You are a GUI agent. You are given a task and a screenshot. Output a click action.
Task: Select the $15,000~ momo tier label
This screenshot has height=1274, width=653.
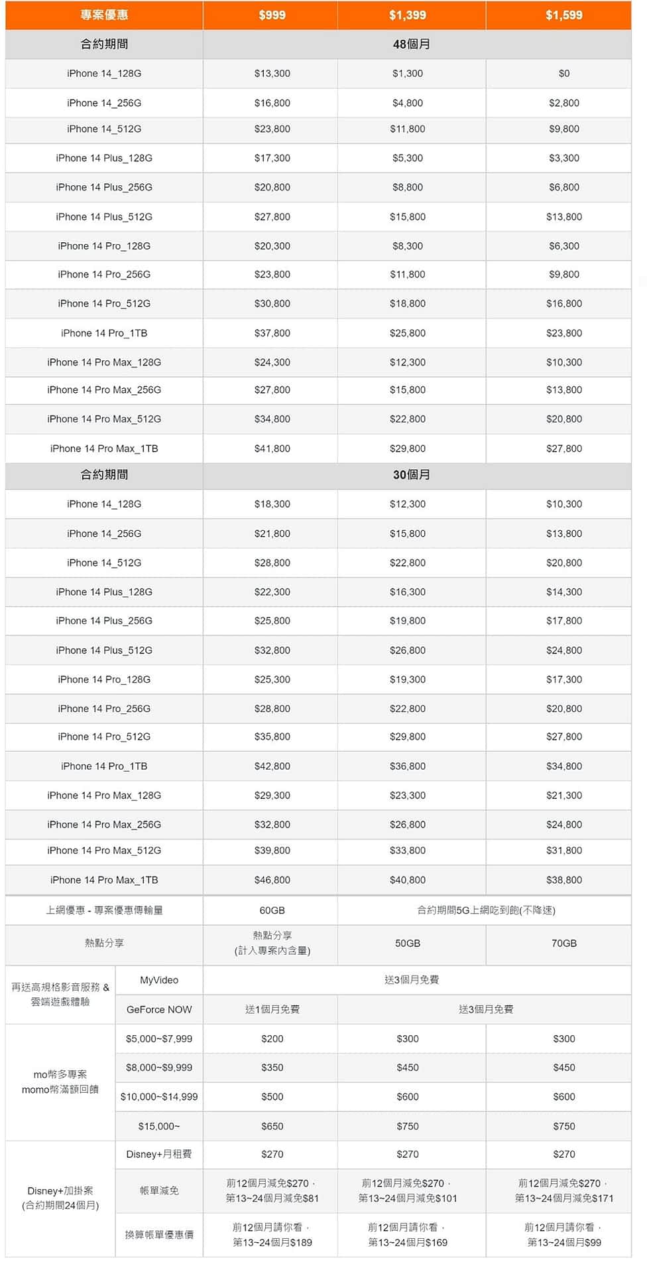[159, 1126]
